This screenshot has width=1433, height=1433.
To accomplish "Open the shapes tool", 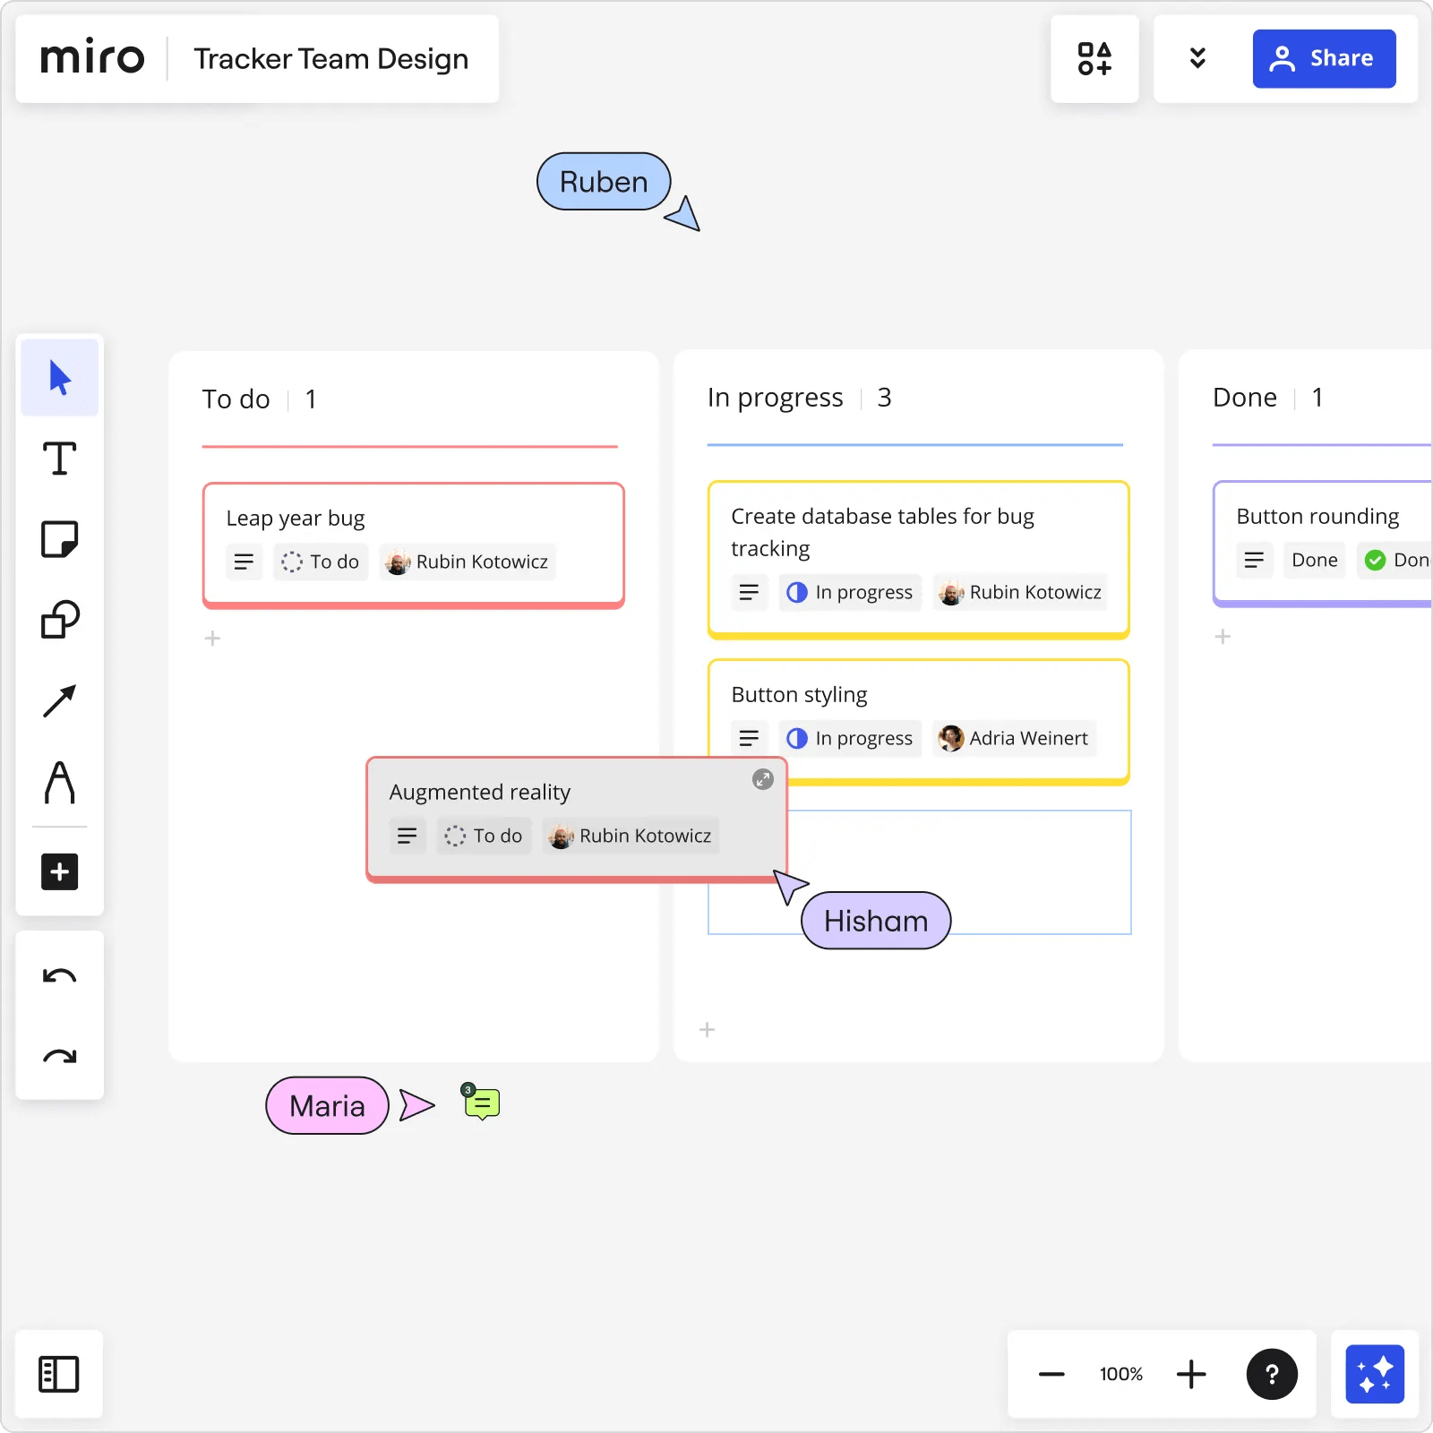I will click(x=59, y=619).
